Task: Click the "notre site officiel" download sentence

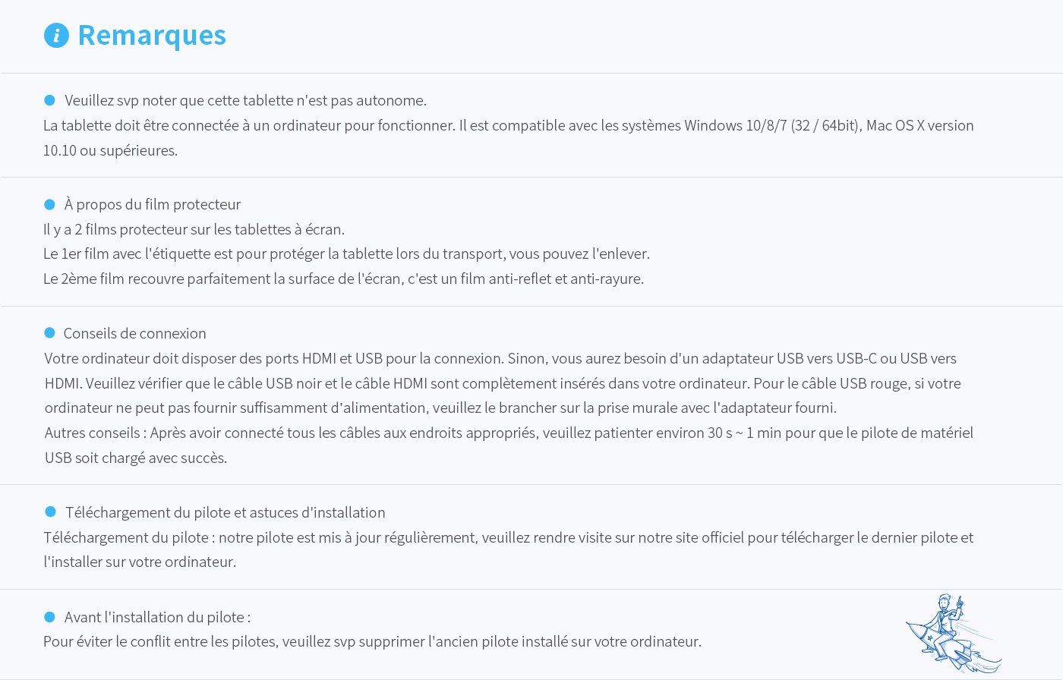Action: coord(508,537)
